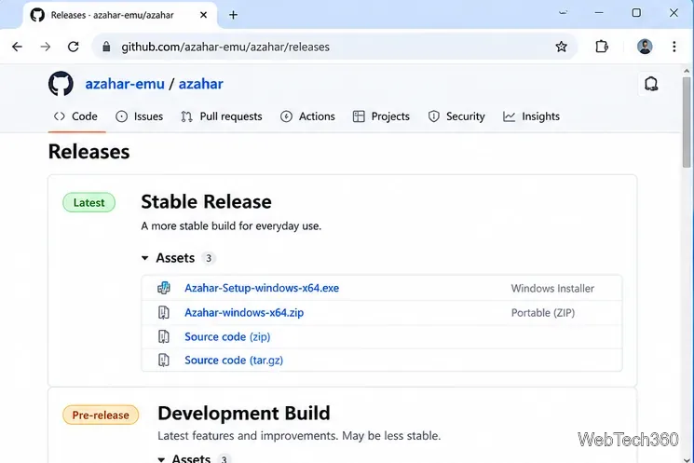Maximize the browser window
The width and height of the screenshot is (694, 463).
(x=636, y=13)
